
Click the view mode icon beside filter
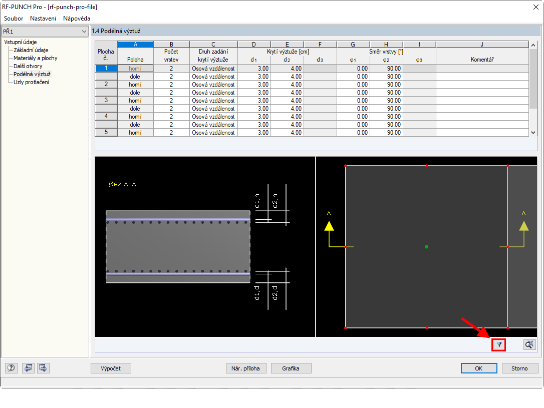[x=529, y=344]
